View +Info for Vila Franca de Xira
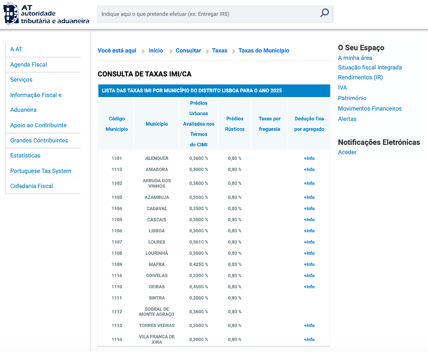Screen dimensions: 428x352 [309, 339]
